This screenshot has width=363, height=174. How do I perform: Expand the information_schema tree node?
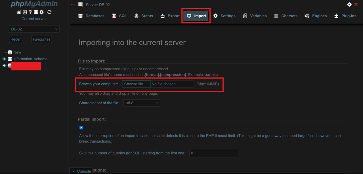(4, 59)
